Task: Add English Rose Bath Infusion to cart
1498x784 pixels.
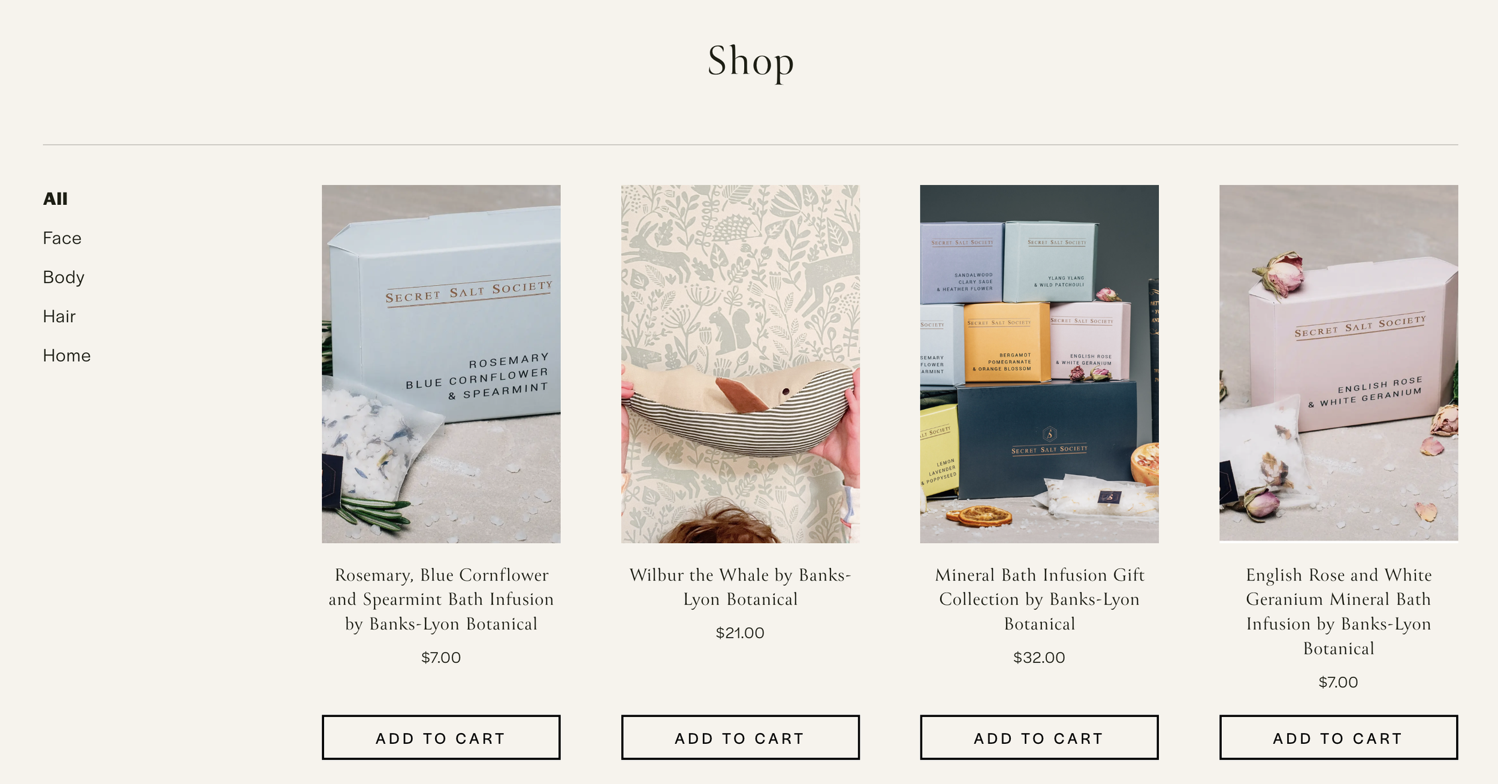Action: click(x=1339, y=737)
